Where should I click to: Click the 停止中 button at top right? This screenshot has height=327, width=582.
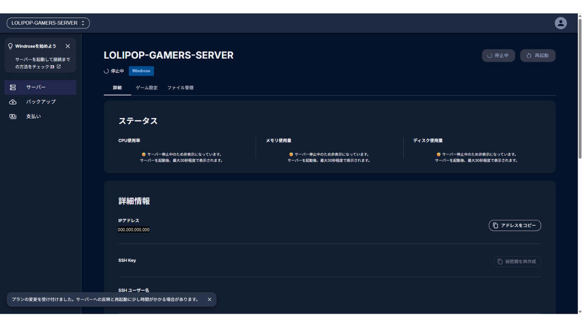tap(498, 55)
